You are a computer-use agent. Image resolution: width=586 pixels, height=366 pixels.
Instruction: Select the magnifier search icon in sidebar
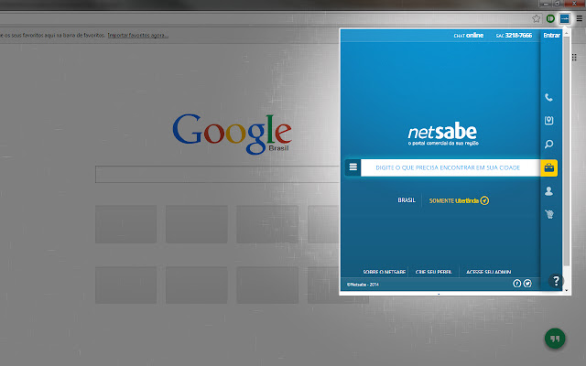[548, 145]
